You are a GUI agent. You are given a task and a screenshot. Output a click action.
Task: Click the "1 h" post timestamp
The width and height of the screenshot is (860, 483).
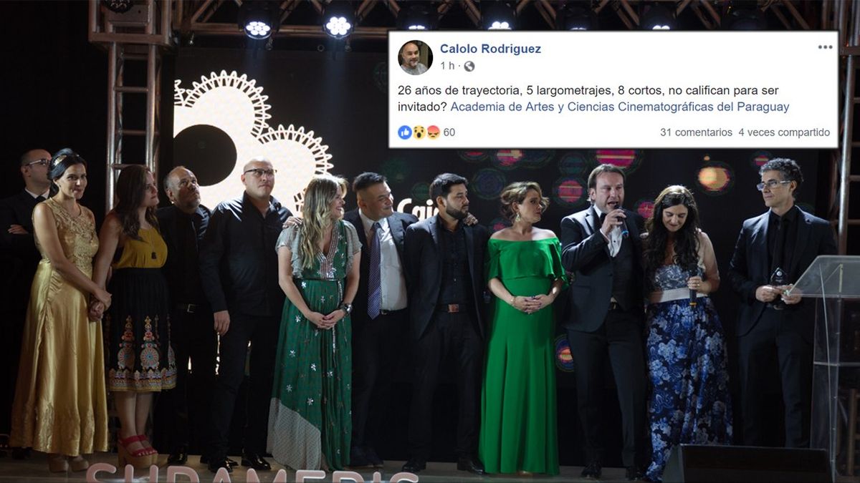[447, 67]
